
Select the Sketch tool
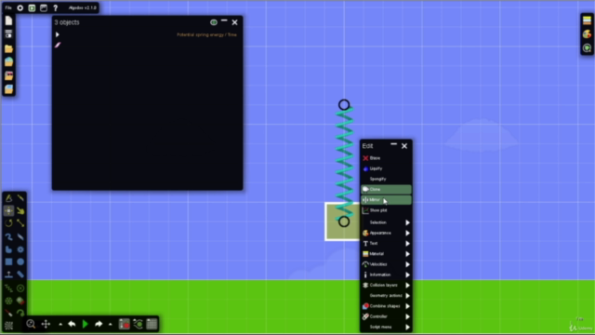pos(8,198)
